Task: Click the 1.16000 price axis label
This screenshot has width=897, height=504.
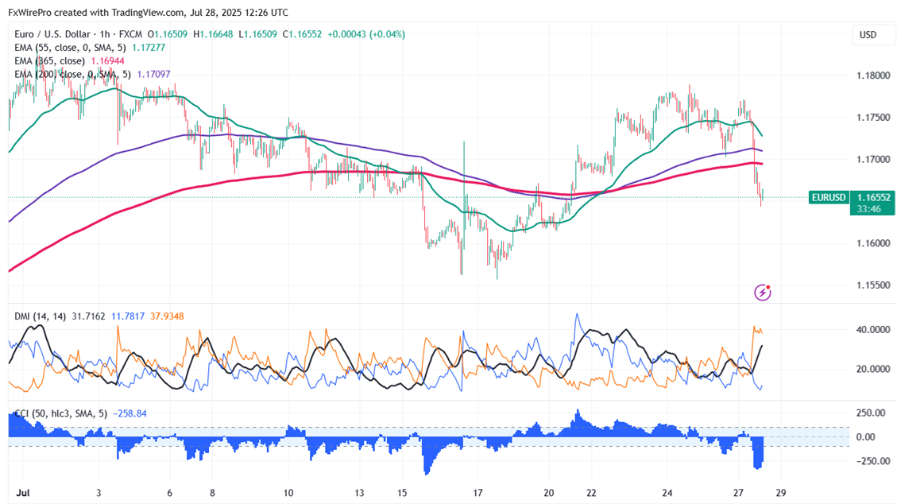Action: [x=873, y=243]
